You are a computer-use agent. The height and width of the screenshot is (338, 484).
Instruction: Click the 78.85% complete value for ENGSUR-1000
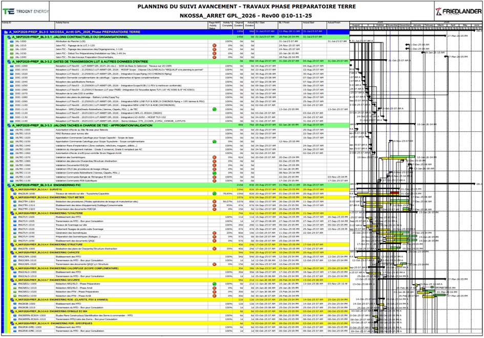pyautogui.click(x=227, y=193)
